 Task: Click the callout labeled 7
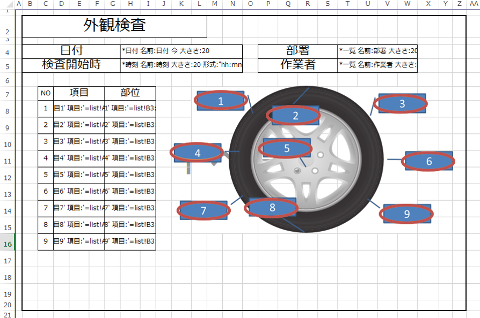tap(203, 211)
